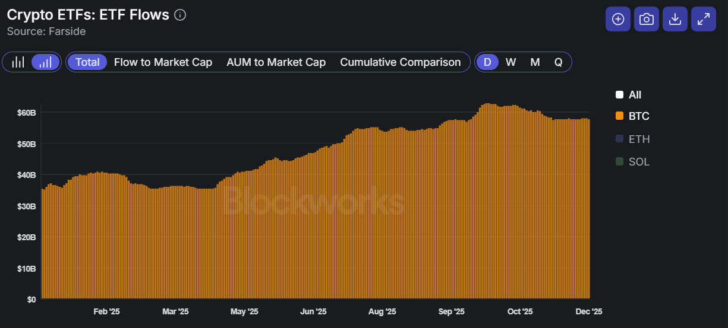This screenshot has height=328, width=728.
Task: Show the ETH series in legend
Action: coord(639,139)
